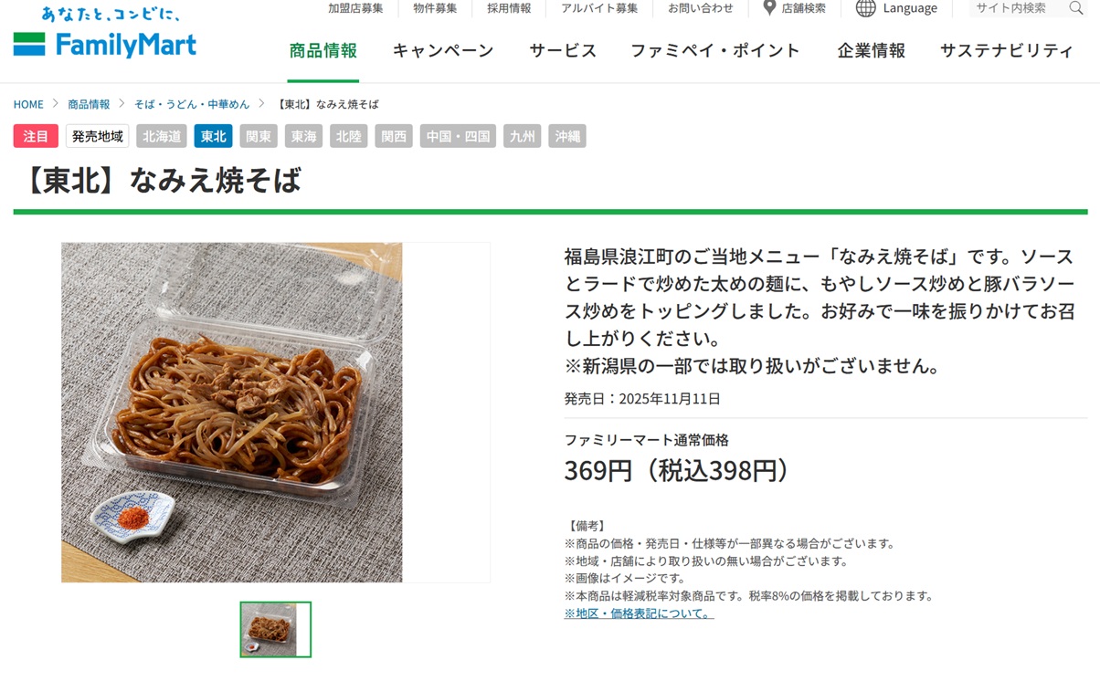The width and height of the screenshot is (1100, 681).
Task: Click the 注目 red badge
Action: [x=36, y=136]
